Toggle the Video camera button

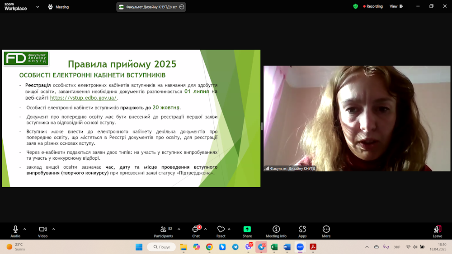[42, 231]
